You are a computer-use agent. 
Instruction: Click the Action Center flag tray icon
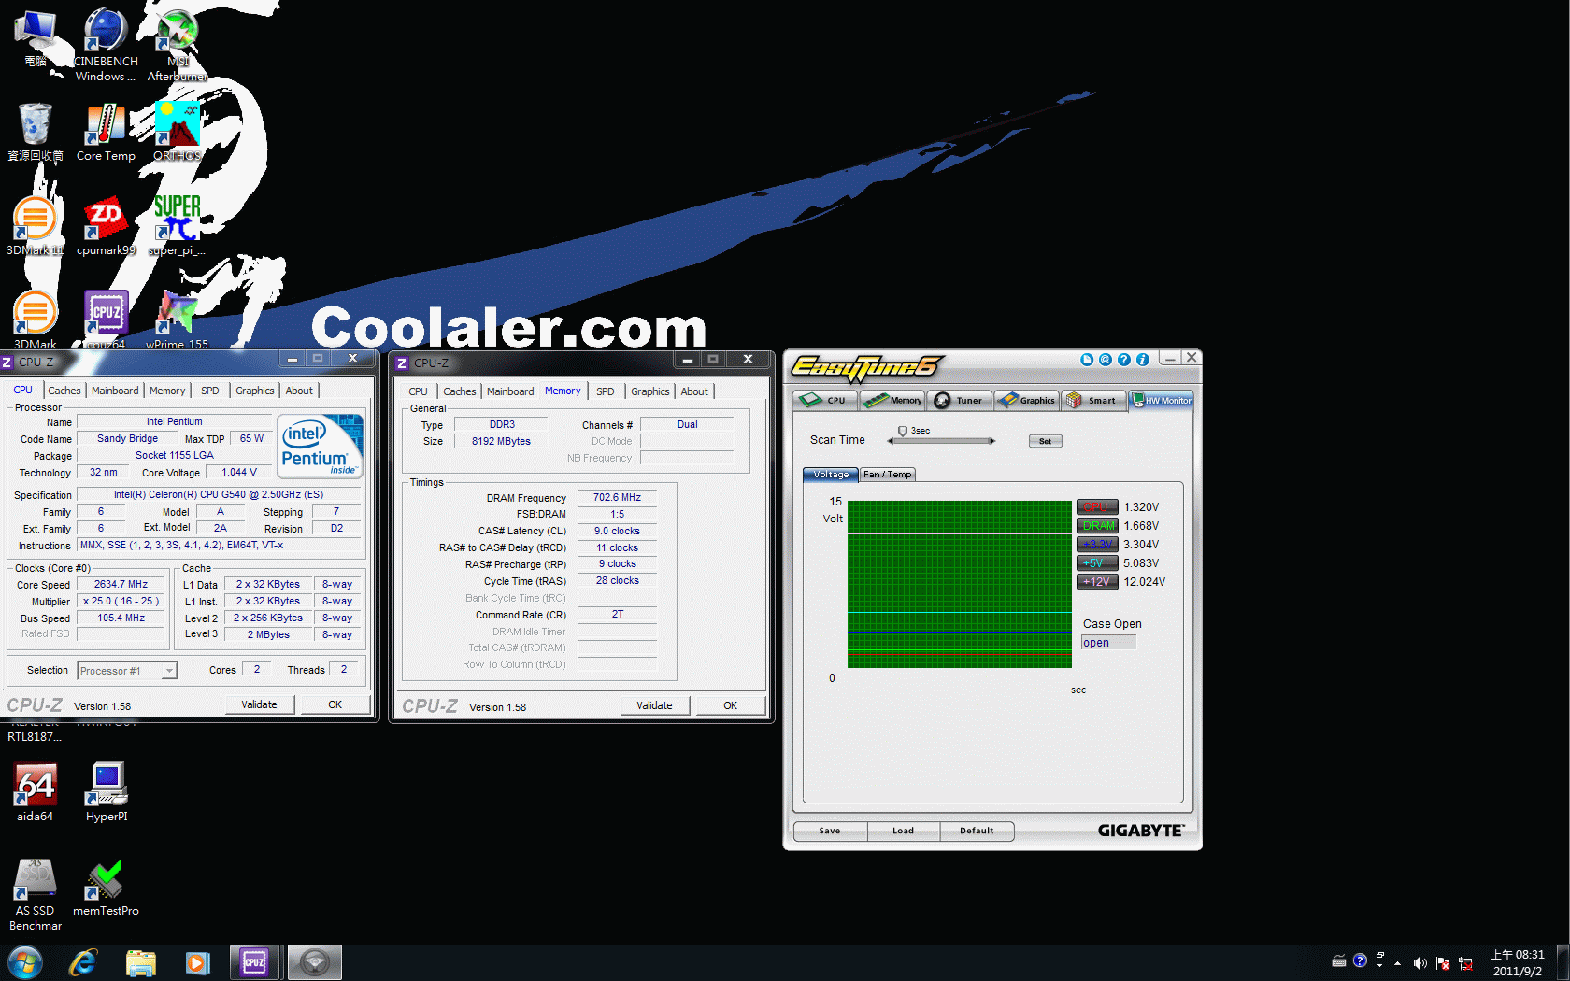pos(1442,963)
